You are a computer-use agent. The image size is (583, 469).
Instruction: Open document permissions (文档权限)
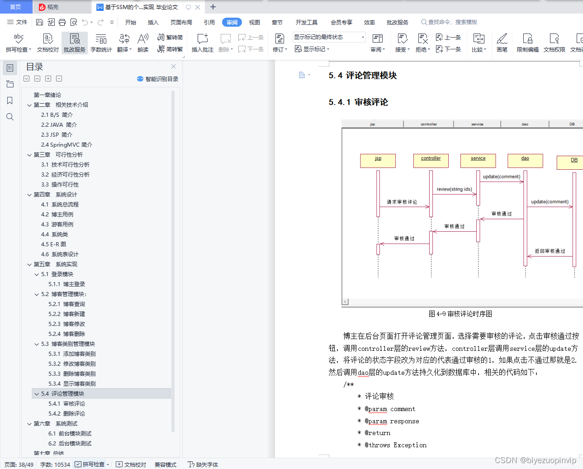(x=554, y=43)
